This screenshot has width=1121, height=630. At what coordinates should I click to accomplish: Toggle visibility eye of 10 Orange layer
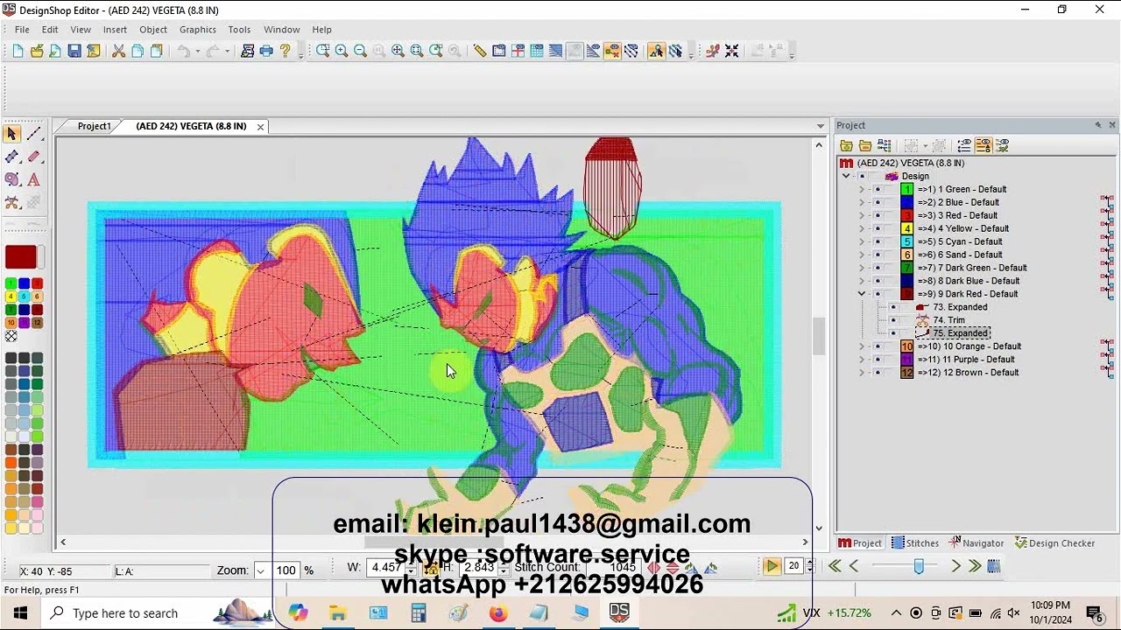tap(878, 346)
